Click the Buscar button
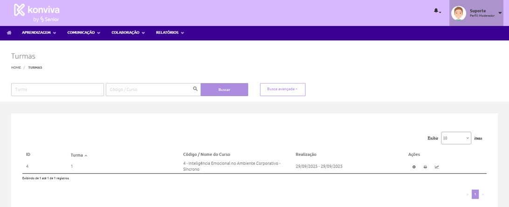The image size is (509, 207). tap(224, 90)
